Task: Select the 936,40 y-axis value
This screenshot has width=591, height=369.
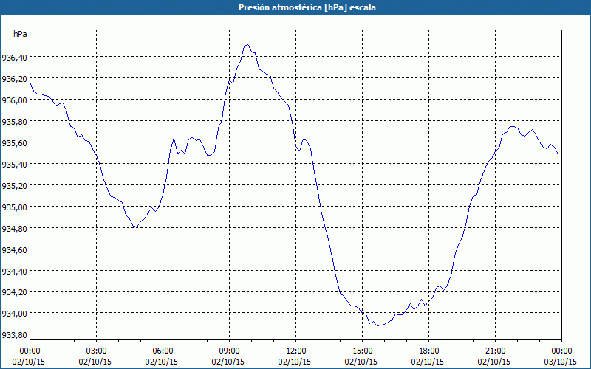Action: pos(14,58)
